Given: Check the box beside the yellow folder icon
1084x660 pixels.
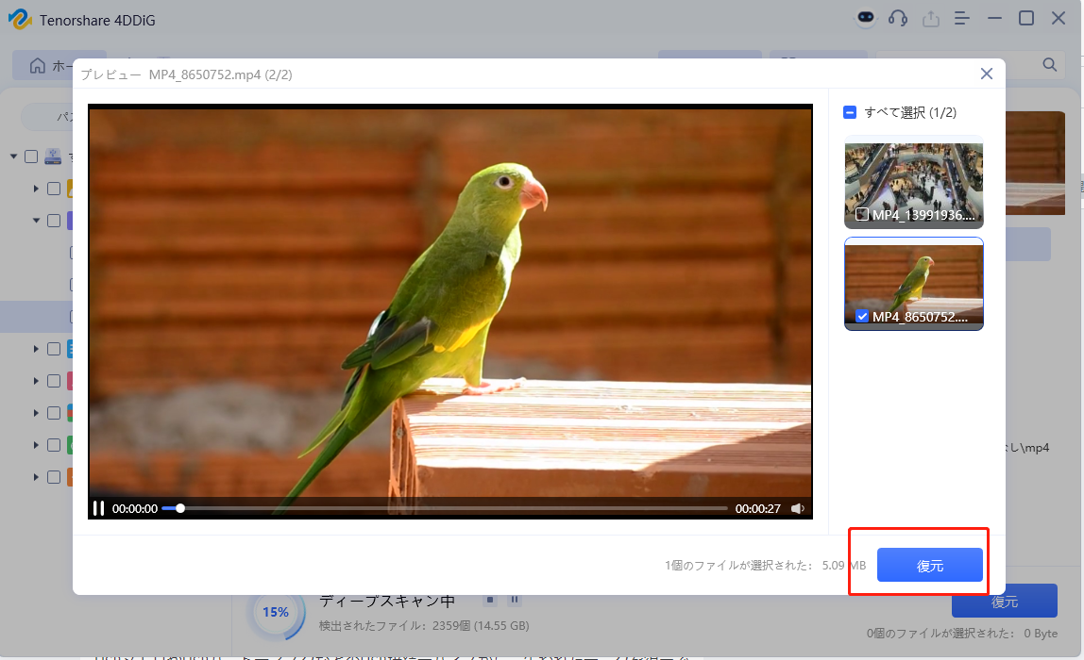Looking at the screenshot, I should point(54,189).
